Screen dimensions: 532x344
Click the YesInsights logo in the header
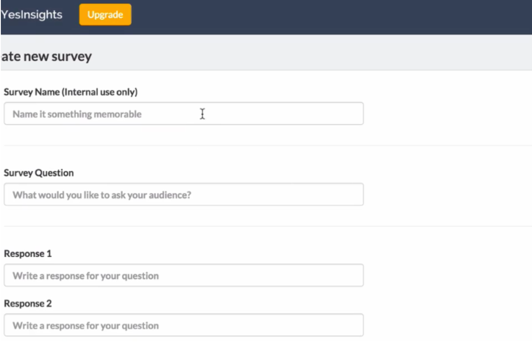coord(31,15)
